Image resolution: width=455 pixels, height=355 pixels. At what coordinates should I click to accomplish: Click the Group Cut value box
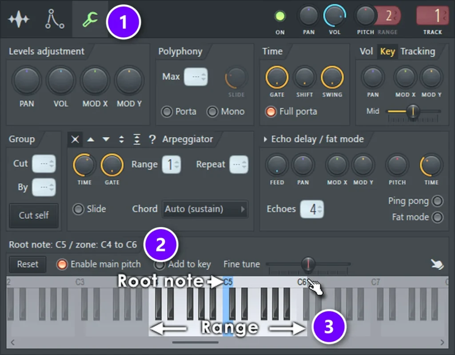[x=44, y=164]
